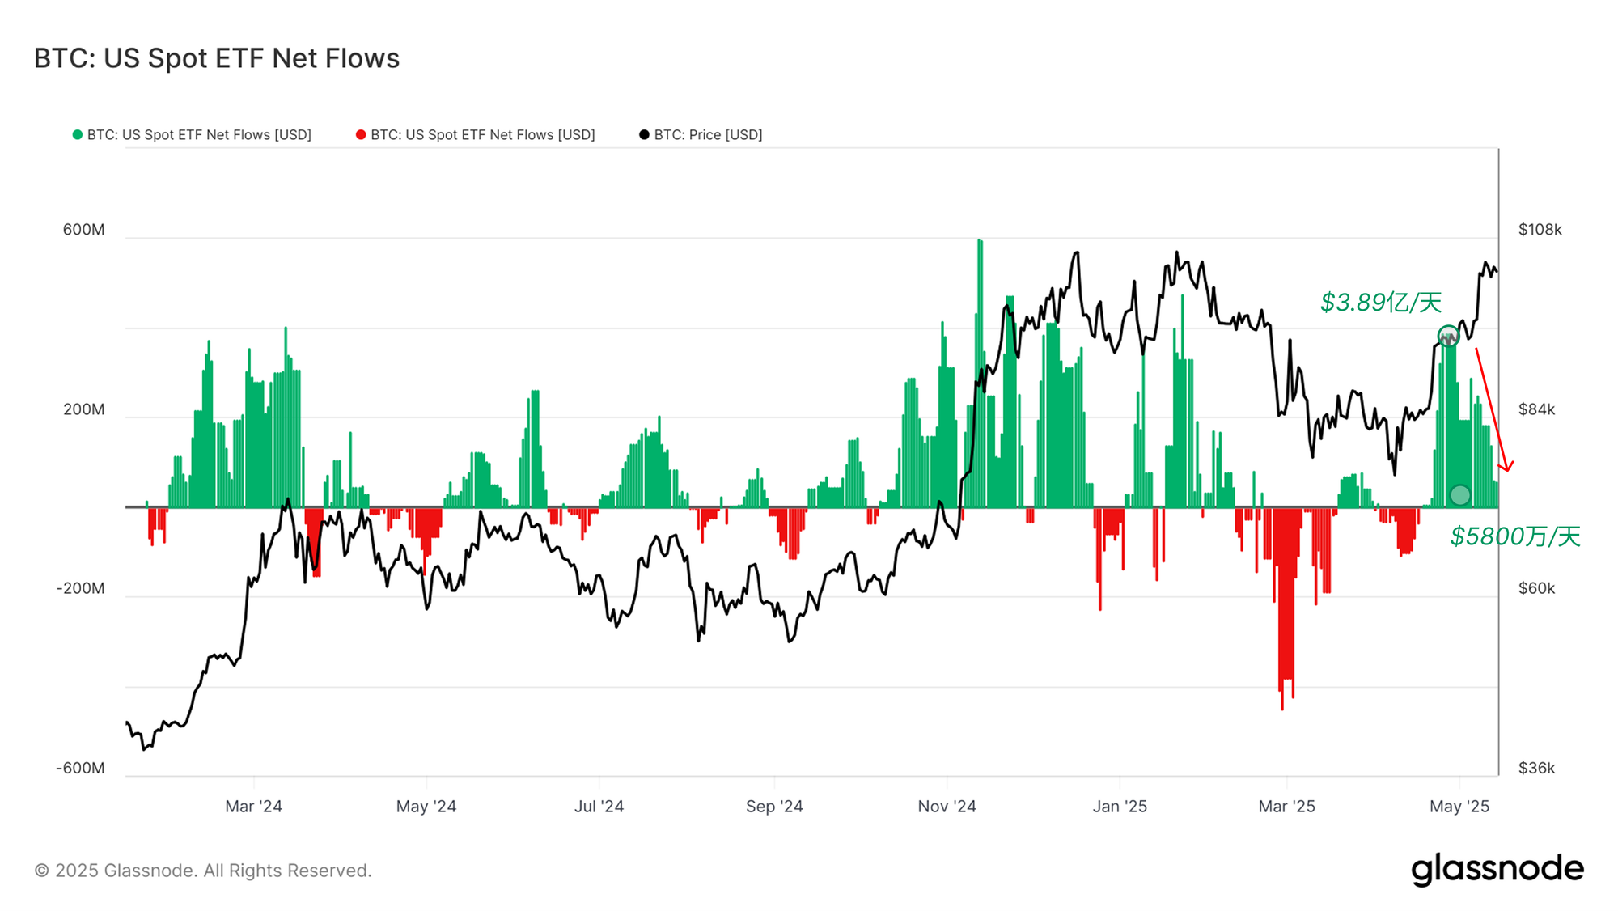Click the 600M y-axis label
This screenshot has width=1618, height=911.
pyautogui.click(x=84, y=230)
